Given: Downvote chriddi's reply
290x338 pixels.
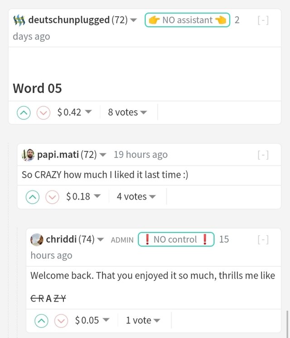Looking at the screenshot, I should tap(61, 321).
